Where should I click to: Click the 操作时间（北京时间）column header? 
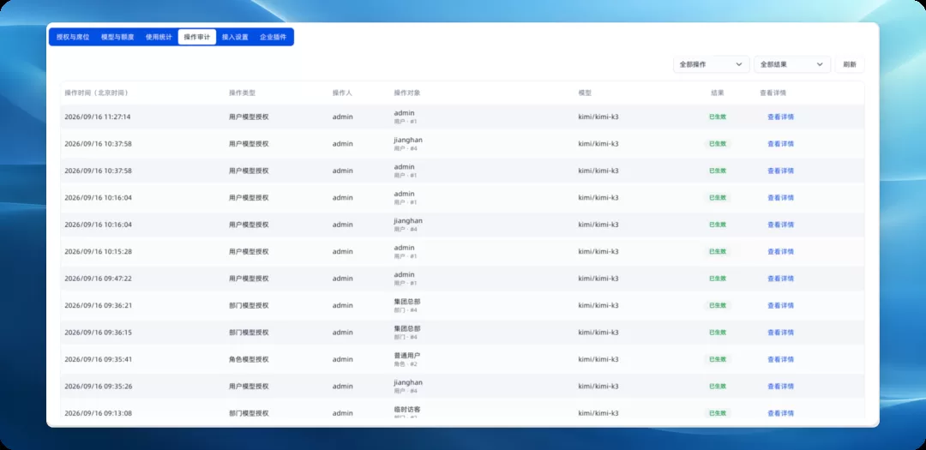click(96, 93)
